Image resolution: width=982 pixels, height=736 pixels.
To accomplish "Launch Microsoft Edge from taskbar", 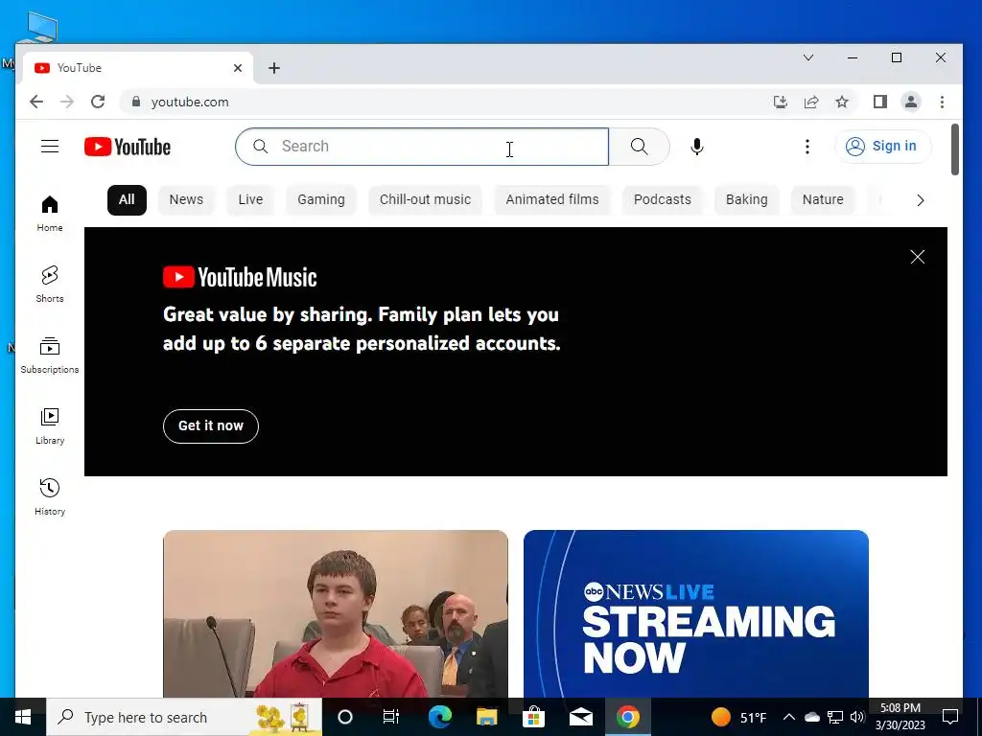I will (439, 717).
